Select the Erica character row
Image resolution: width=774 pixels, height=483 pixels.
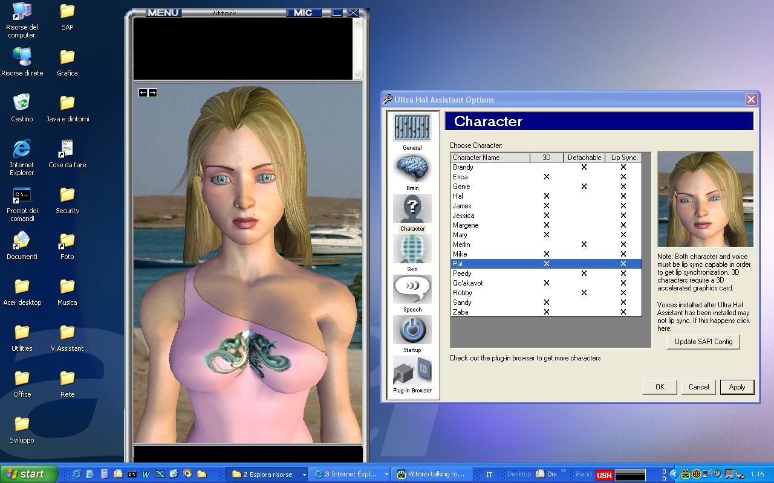pos(545,177)
